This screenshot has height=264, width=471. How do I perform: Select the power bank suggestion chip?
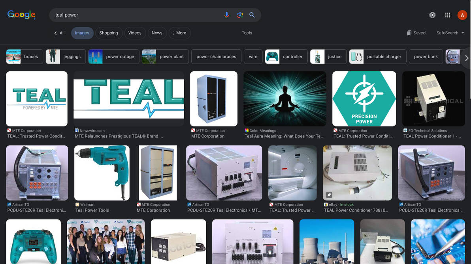point(426,57)
